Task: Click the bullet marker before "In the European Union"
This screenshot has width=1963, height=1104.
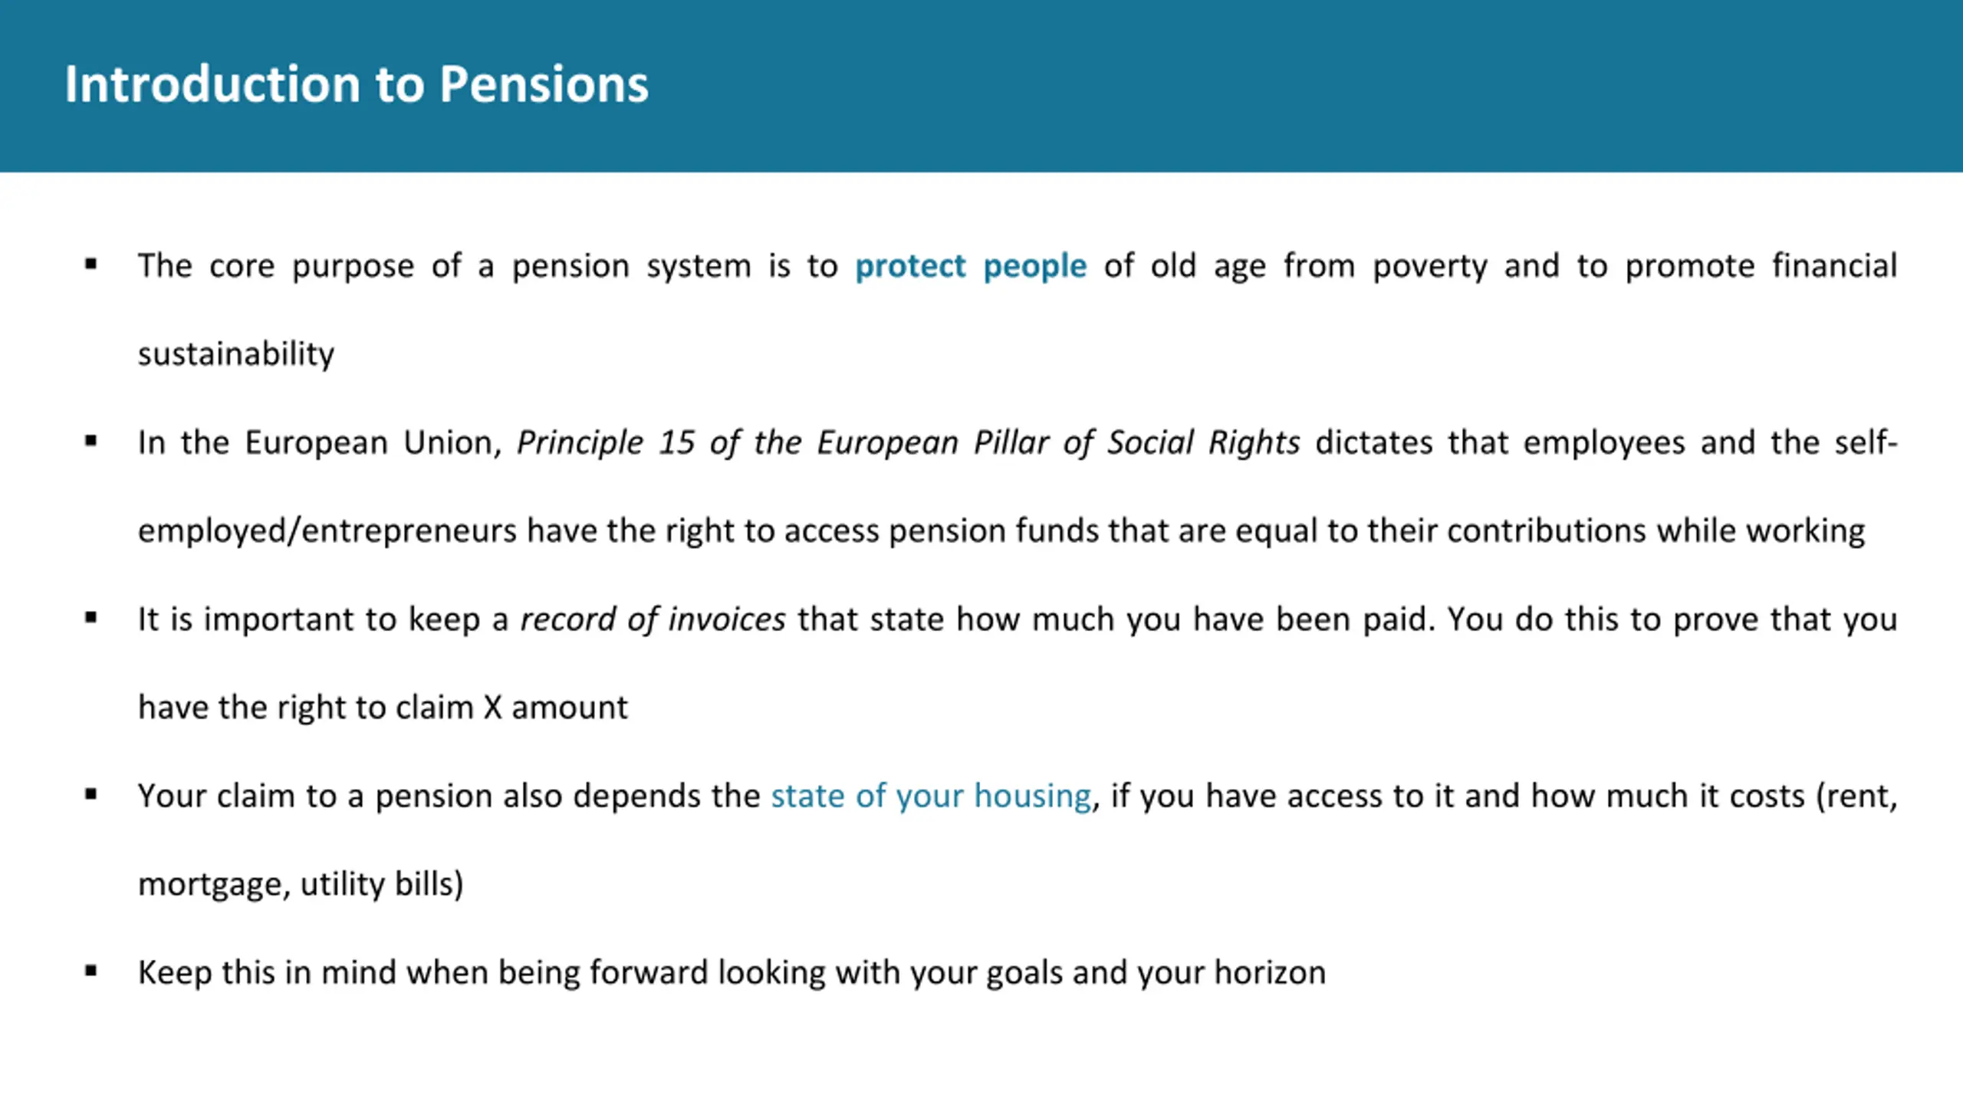Action: [91, 442]
